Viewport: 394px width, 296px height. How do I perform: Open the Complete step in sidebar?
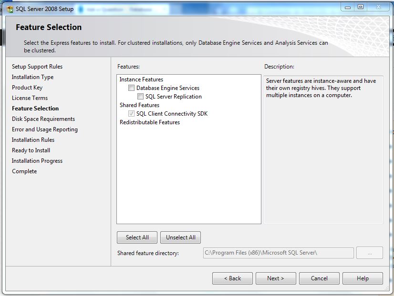coord(24,171)
